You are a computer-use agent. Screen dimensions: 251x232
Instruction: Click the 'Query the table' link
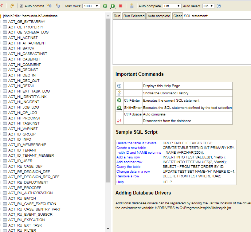pyautogui.click(x=128, y=167)
